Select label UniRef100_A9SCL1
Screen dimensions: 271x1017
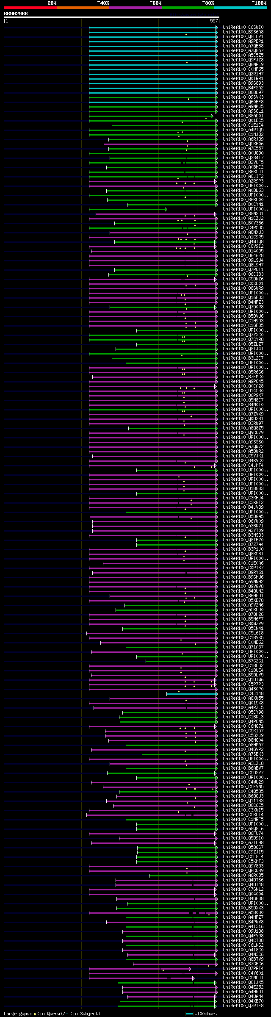[x=243, y=111]
